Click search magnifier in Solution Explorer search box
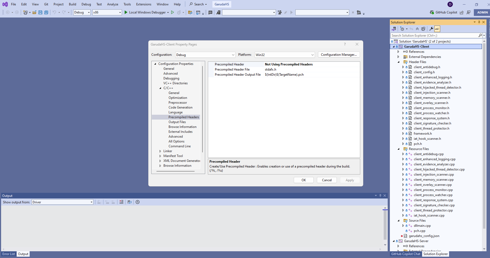The image size is (490, 258). (x=480, y=35)
